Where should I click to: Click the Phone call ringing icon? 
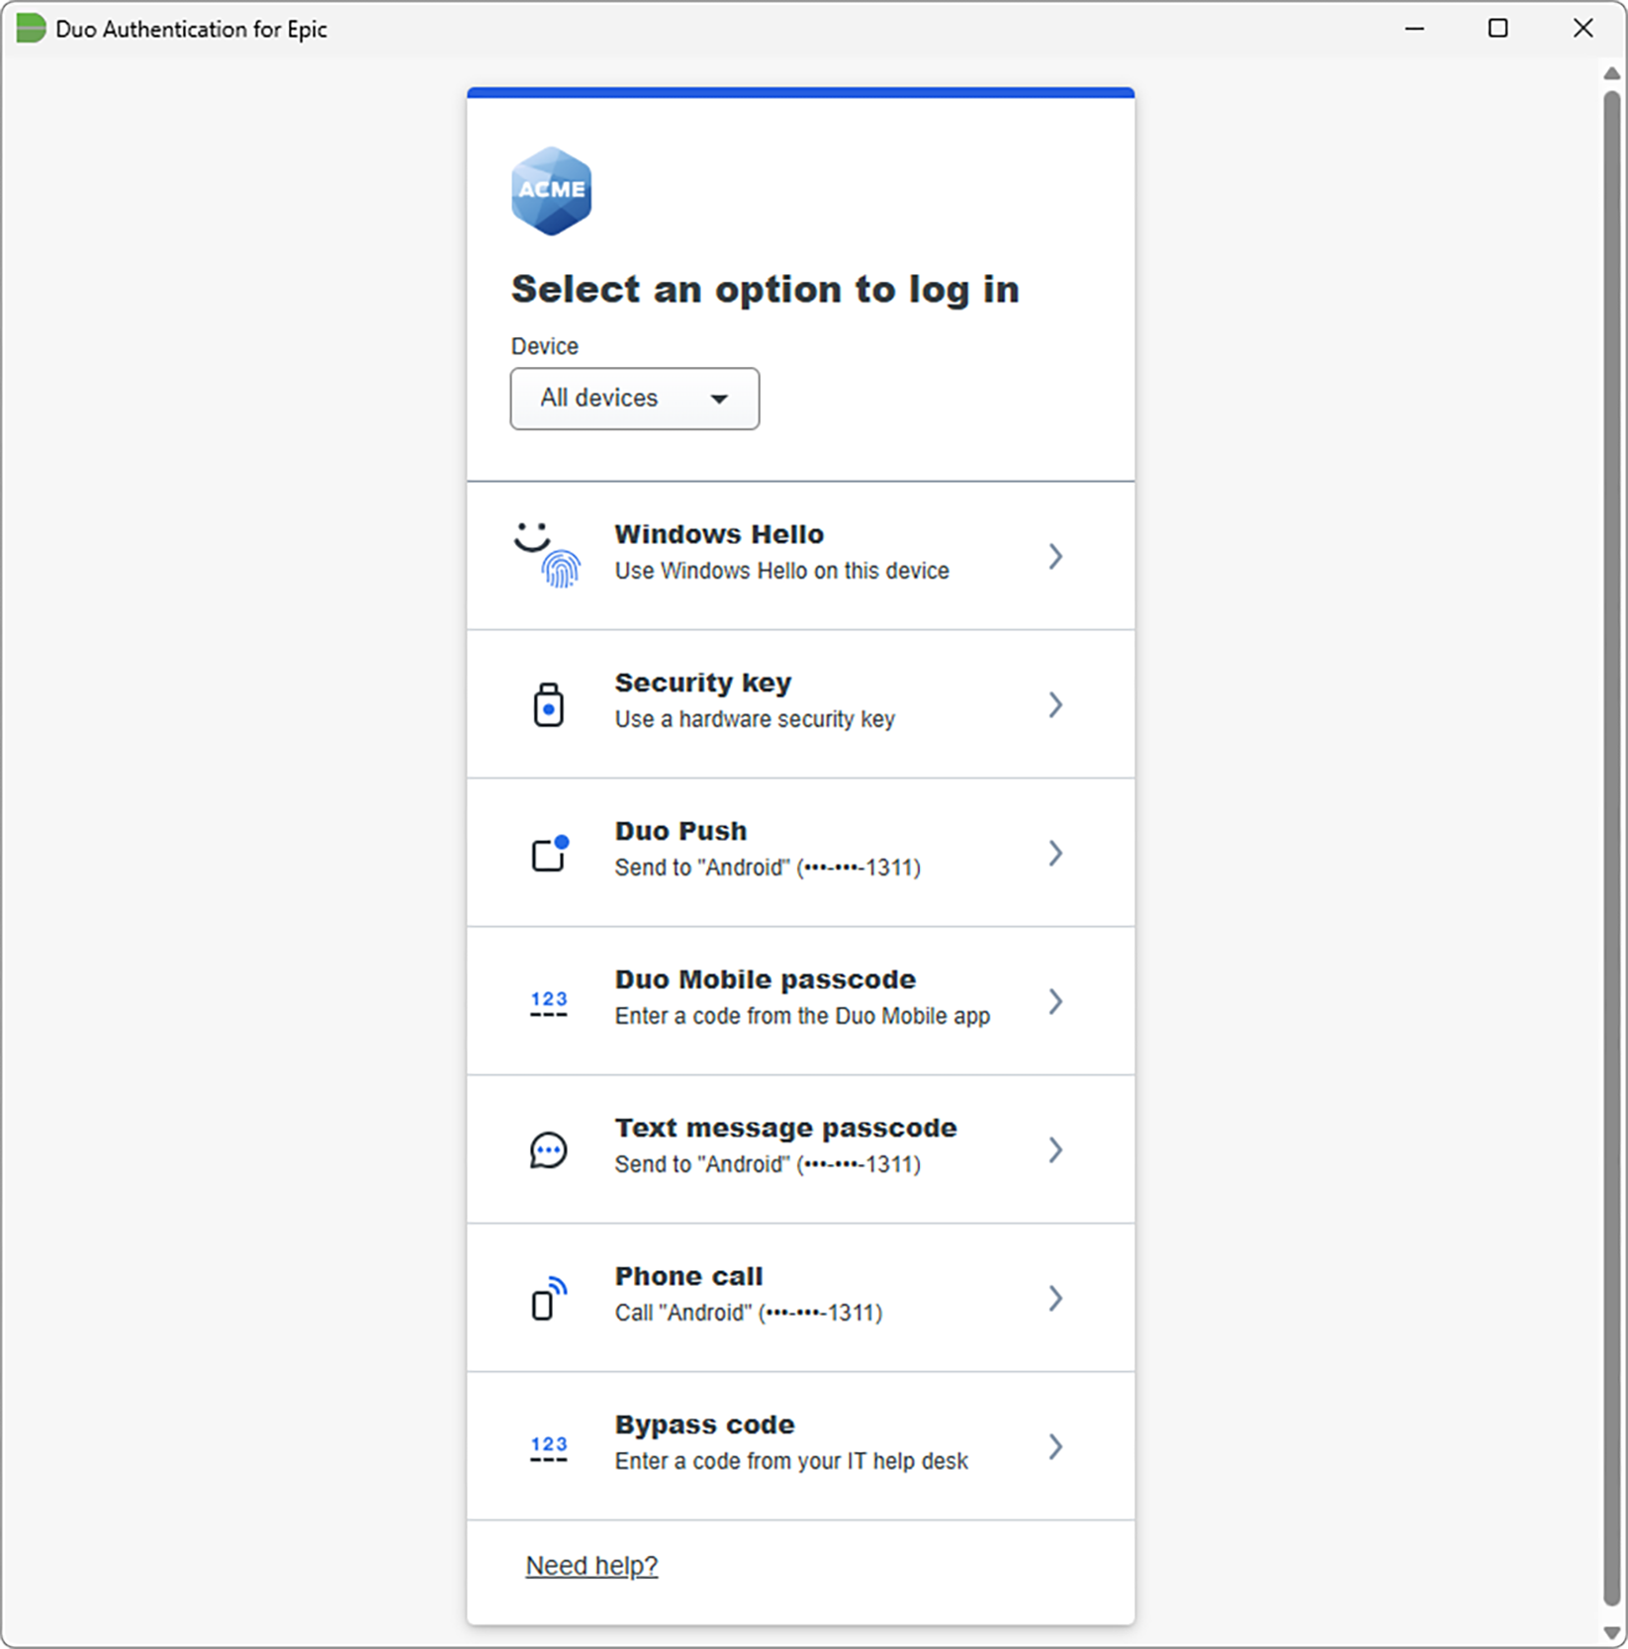coord(548,1297)
